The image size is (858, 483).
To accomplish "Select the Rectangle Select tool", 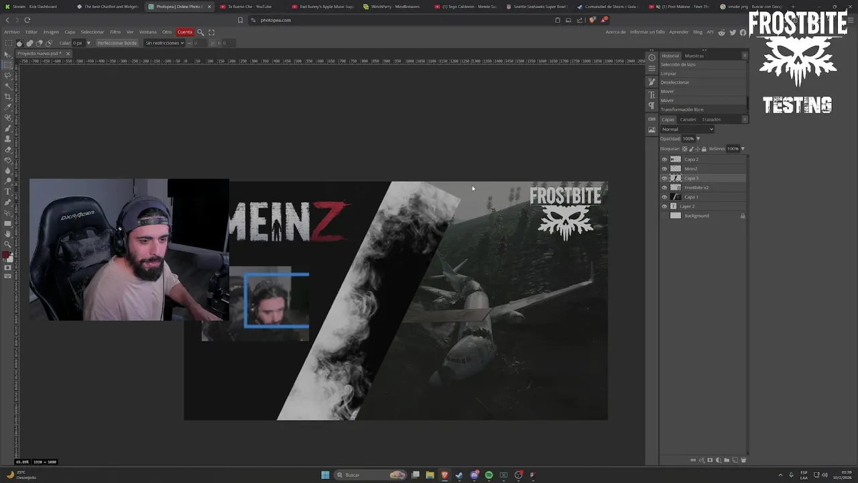I will (8, 65).
